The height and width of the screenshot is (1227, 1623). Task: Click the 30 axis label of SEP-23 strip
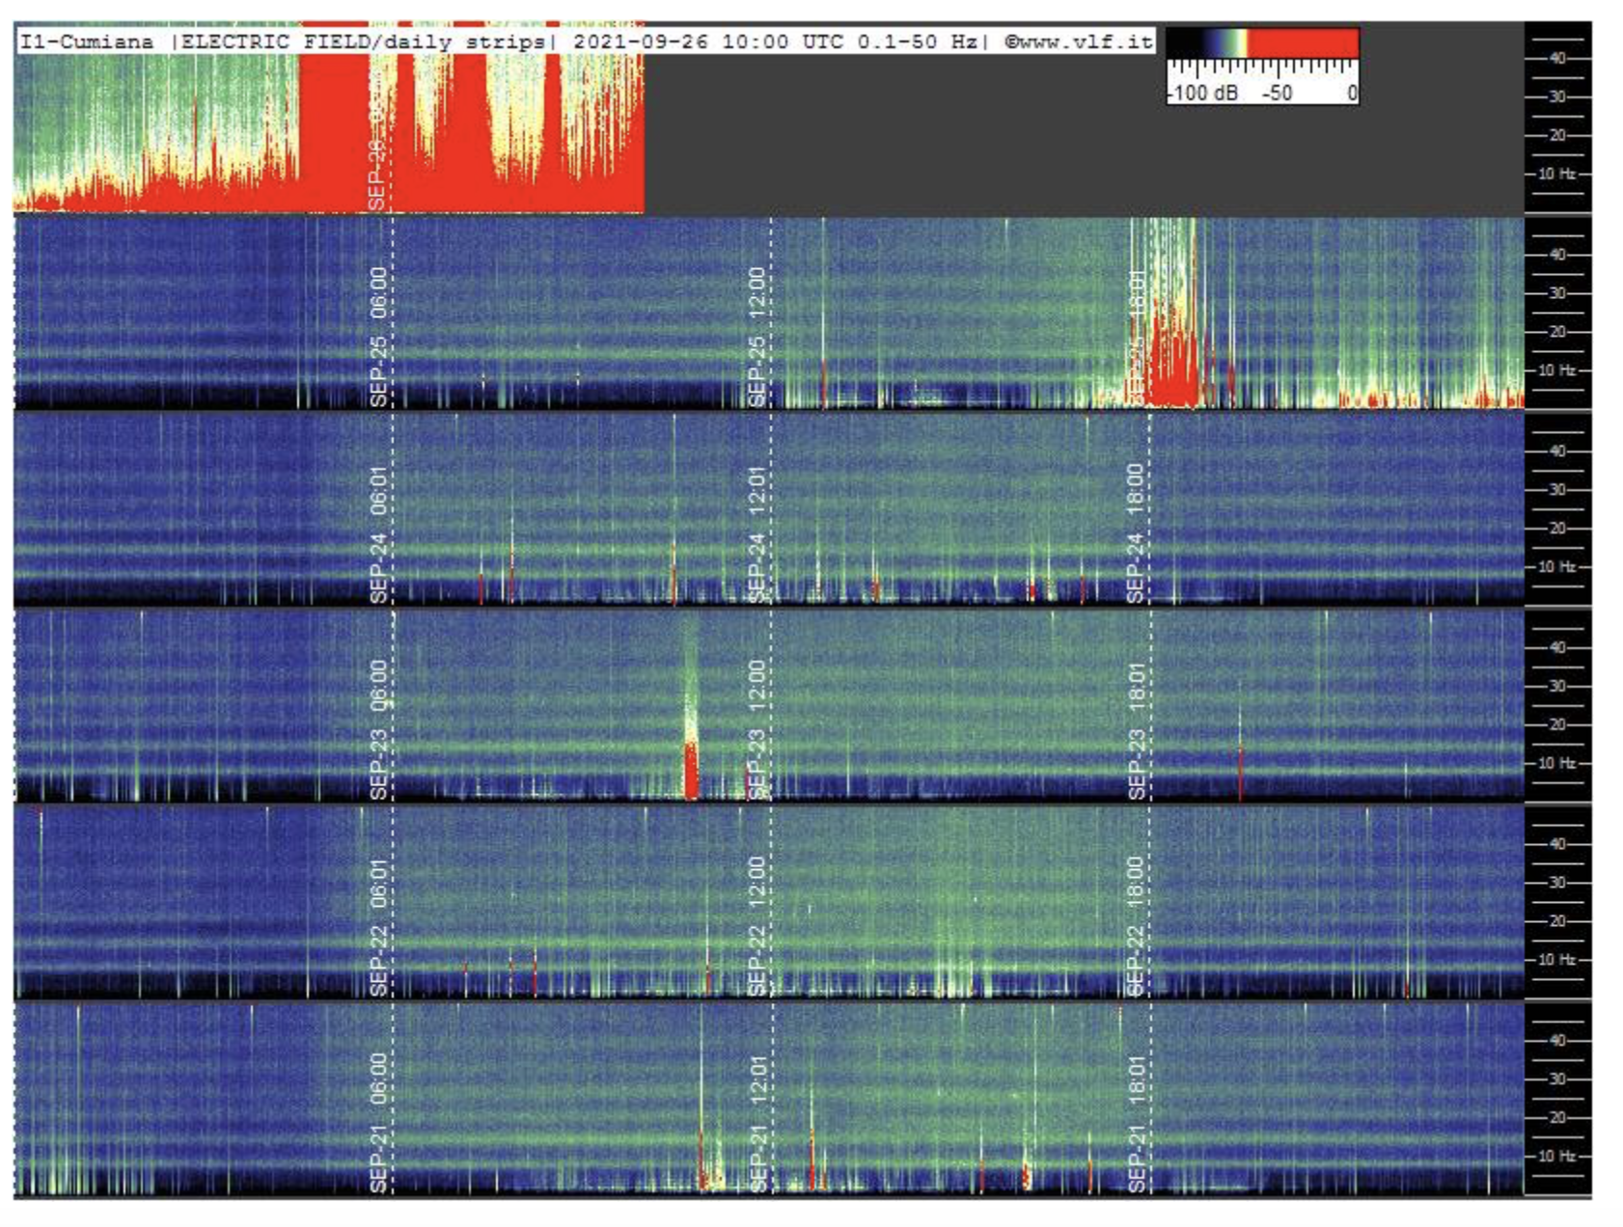(1556, 686)
